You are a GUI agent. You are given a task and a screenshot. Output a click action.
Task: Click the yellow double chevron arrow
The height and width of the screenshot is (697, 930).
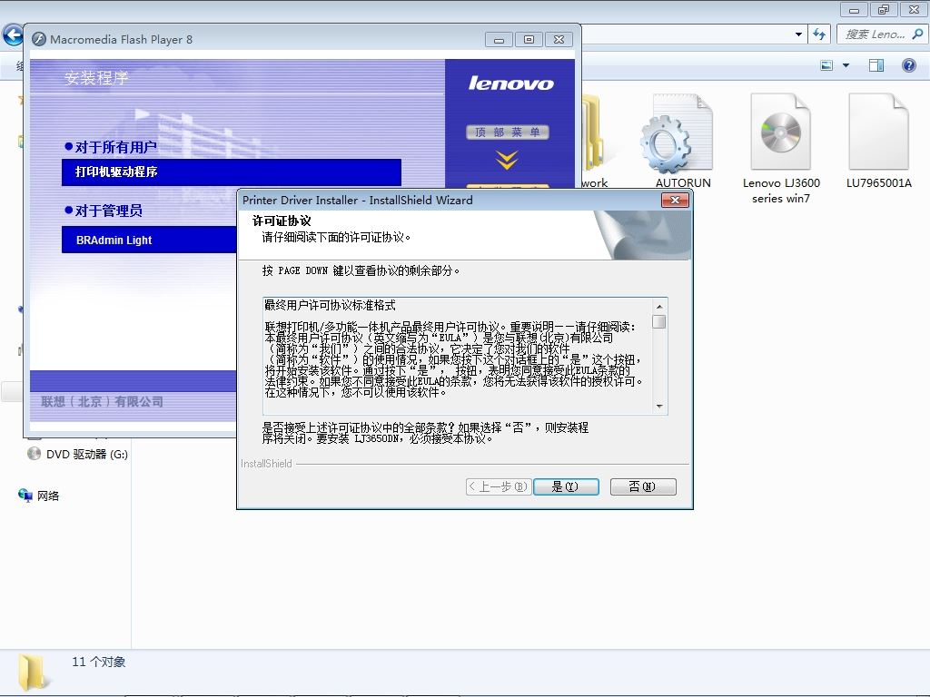coord(507,160)
